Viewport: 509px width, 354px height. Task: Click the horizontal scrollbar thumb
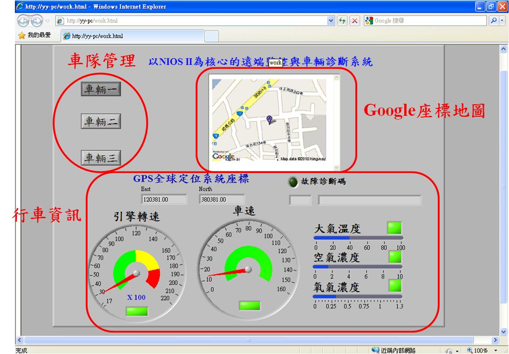(249, 340)
